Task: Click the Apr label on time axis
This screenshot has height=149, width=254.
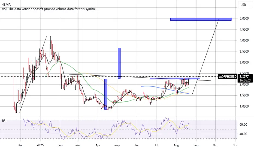Action: [x=98, y=145]
